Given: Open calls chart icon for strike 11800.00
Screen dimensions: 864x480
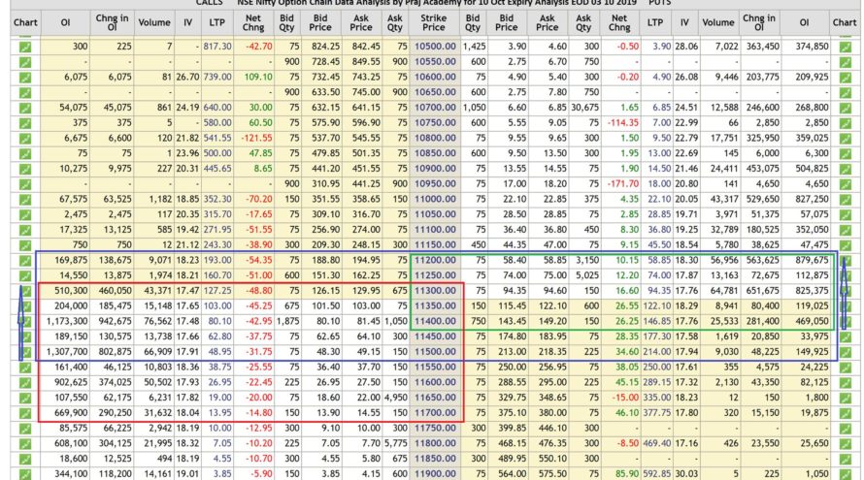Looking at the screenshot, I should click(25, 444).
